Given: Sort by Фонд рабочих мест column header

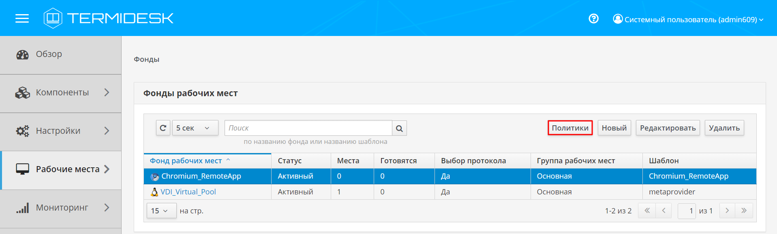Looking at the screenshot, I should tap(186, 161).
